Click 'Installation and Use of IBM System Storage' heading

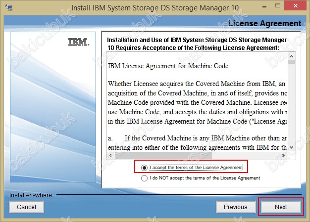click(x=197, y=44)
